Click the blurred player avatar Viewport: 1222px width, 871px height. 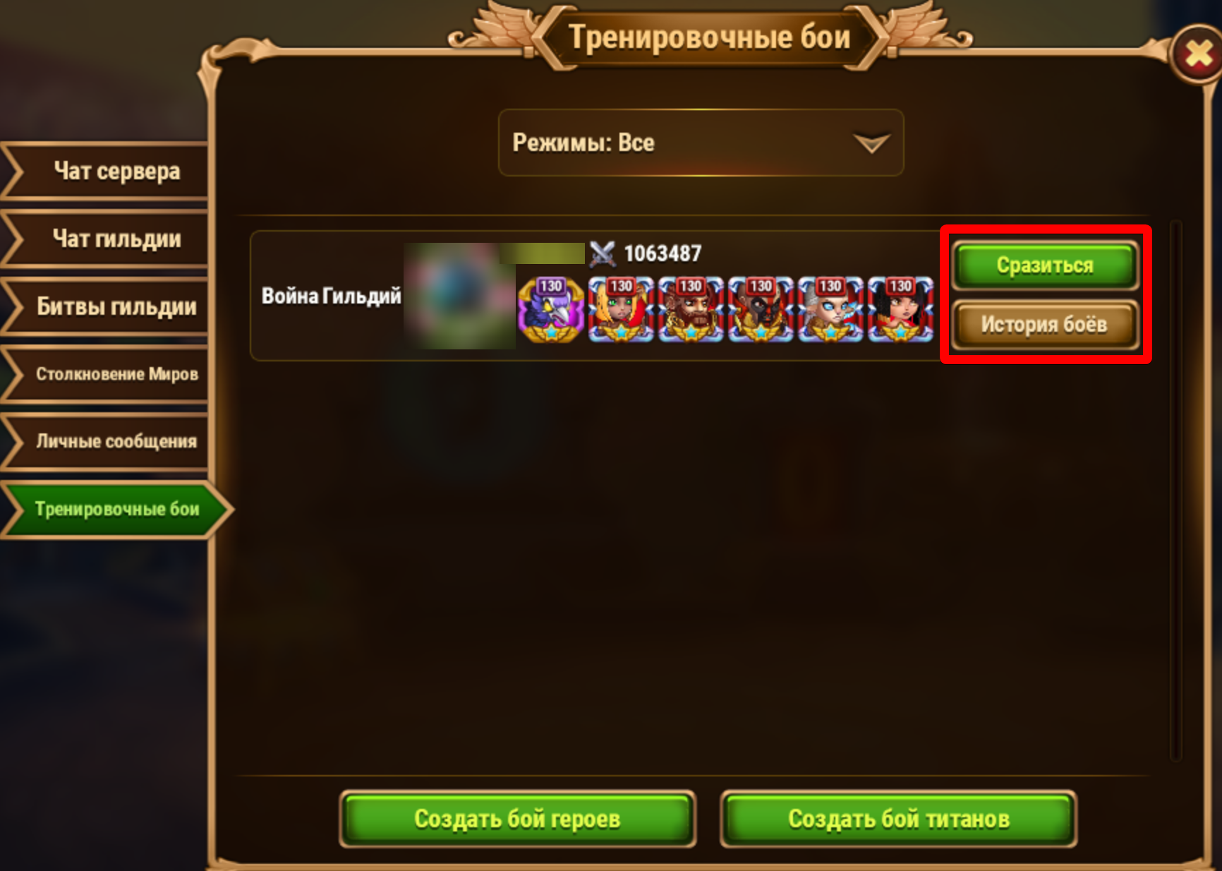coord(459,296)
